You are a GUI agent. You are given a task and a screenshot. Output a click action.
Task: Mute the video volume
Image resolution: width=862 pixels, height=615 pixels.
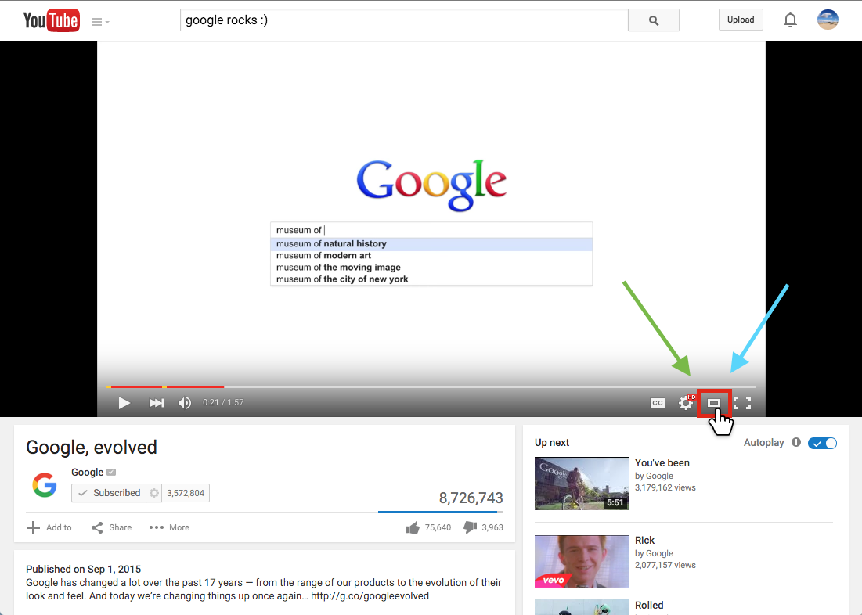185,403
